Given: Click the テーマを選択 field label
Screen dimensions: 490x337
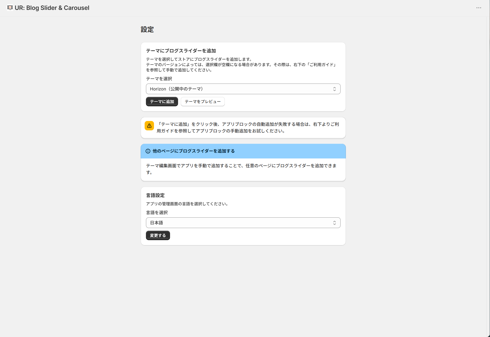Looking at the screenshot, I should coord(159,79).
